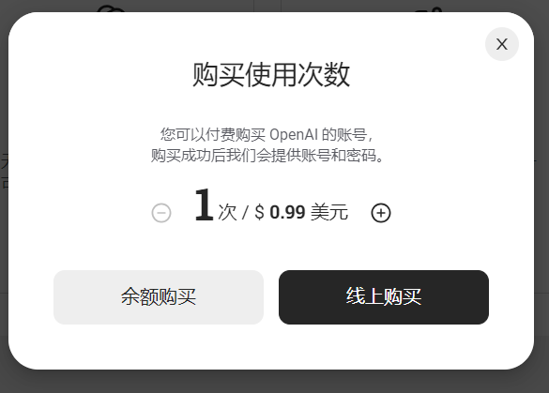Image resolution: width=549 pixels, height=393 pixels.
Task: Click the 余额购买 button
Action: pos(159,297)
